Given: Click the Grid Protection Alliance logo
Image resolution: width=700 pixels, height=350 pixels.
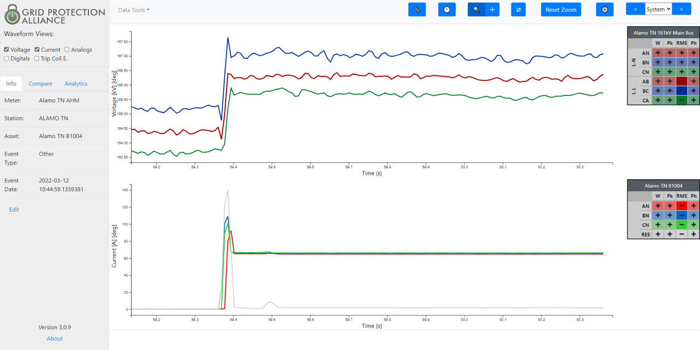Looking at the screenshot, I should [x=55, y=15].
